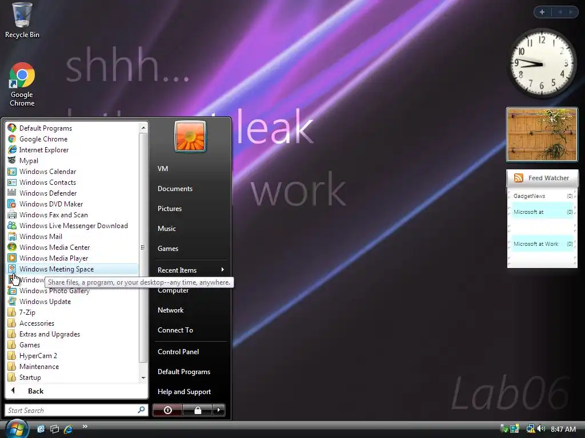Open Internet Explorer from Quick Launch

[69, 429]
